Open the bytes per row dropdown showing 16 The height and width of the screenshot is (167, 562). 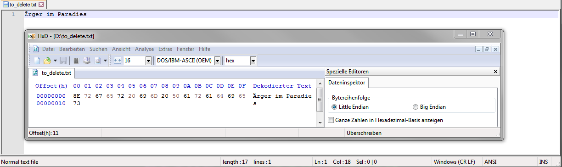click(148, 61)
